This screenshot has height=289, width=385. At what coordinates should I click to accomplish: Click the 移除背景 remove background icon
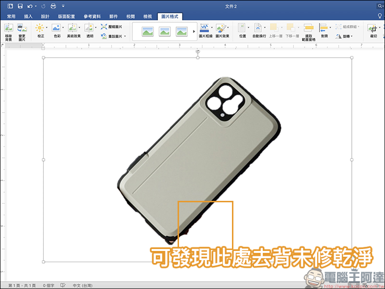[x=8, y=29]
